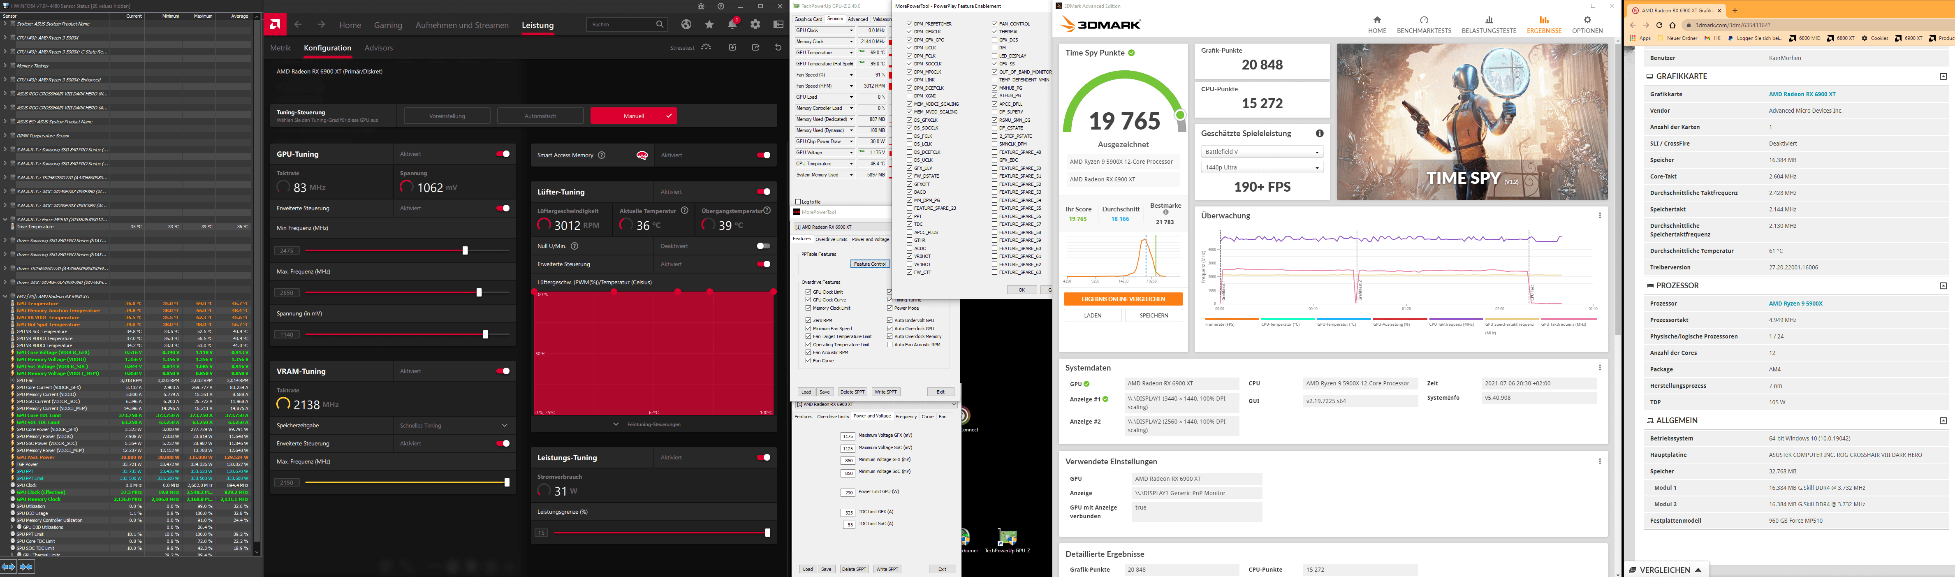
Task: Toggle the Lüfter-Tuning switch
Action: [764, 192]
